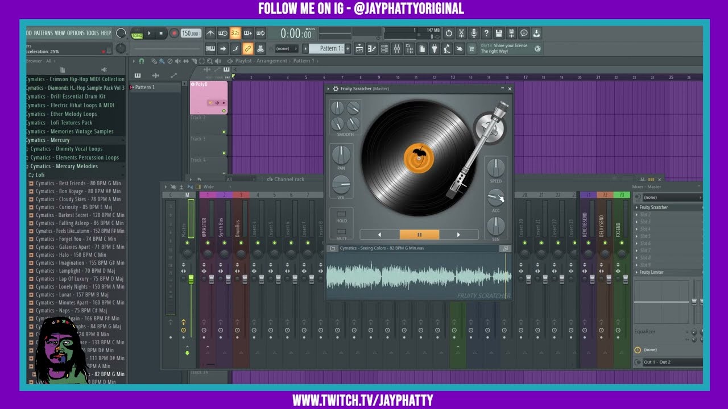Select sample Cymatics - Best Friends - 80 BPM G Min
This screenshot has height=409, width=728.
pos(78,183)
